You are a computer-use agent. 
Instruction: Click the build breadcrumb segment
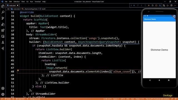[x=44, y=9]
